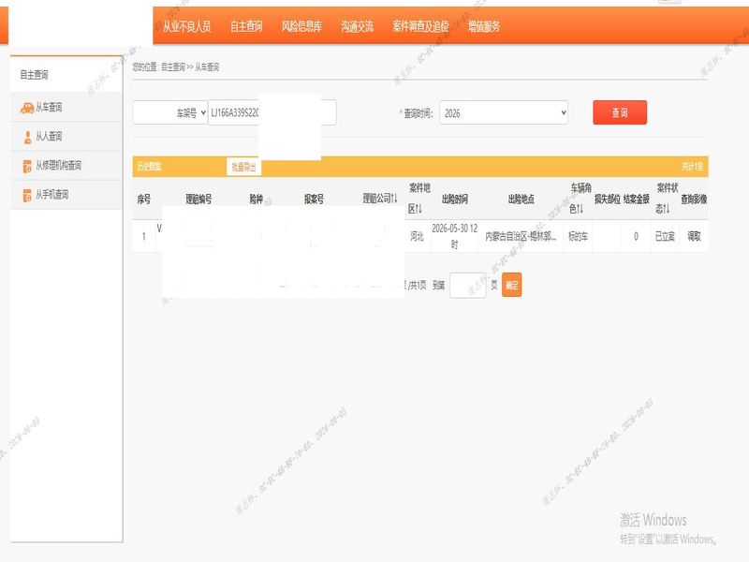
Task: Click the icon beside 从修理机构查询
Action: tap(27, 167)
